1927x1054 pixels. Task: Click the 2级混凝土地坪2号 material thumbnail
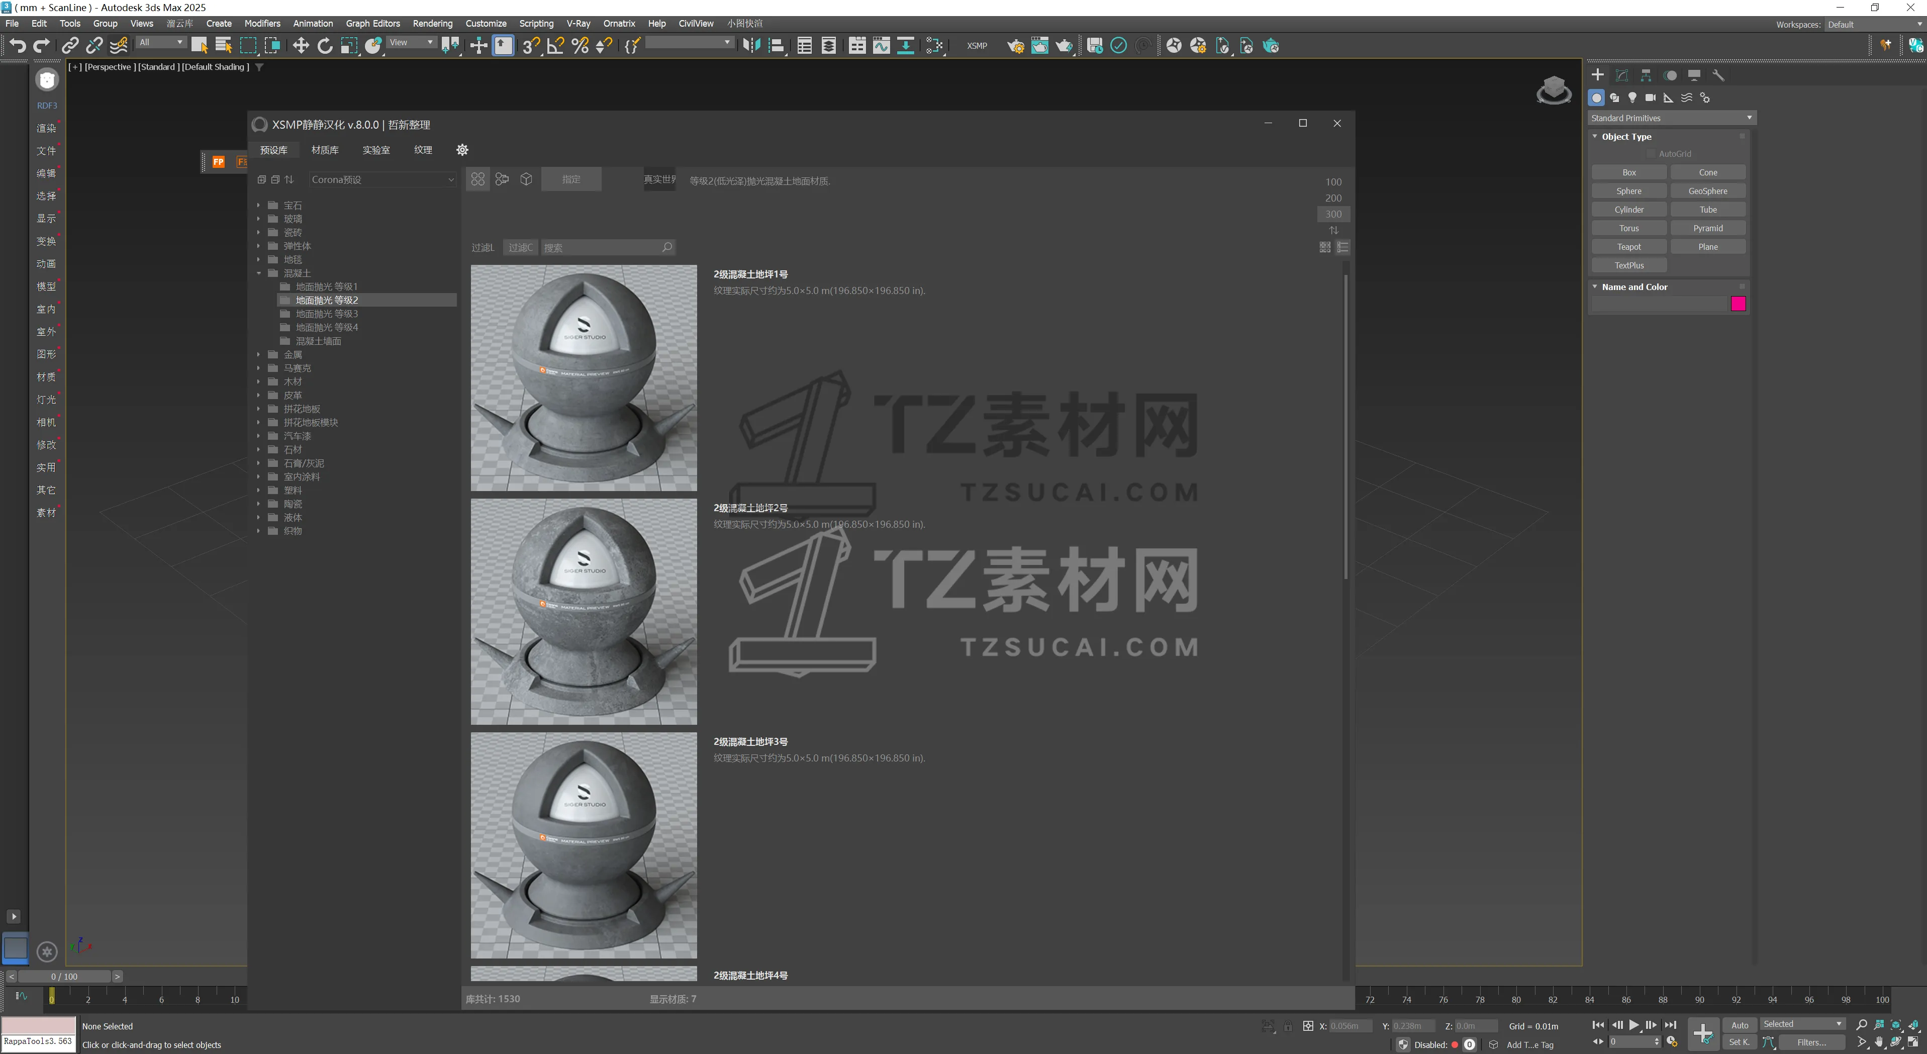(x=584, y=611)
